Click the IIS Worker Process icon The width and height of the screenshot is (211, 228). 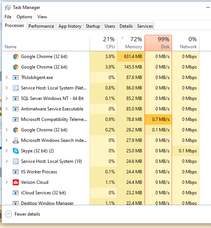(x=16, y=172)
